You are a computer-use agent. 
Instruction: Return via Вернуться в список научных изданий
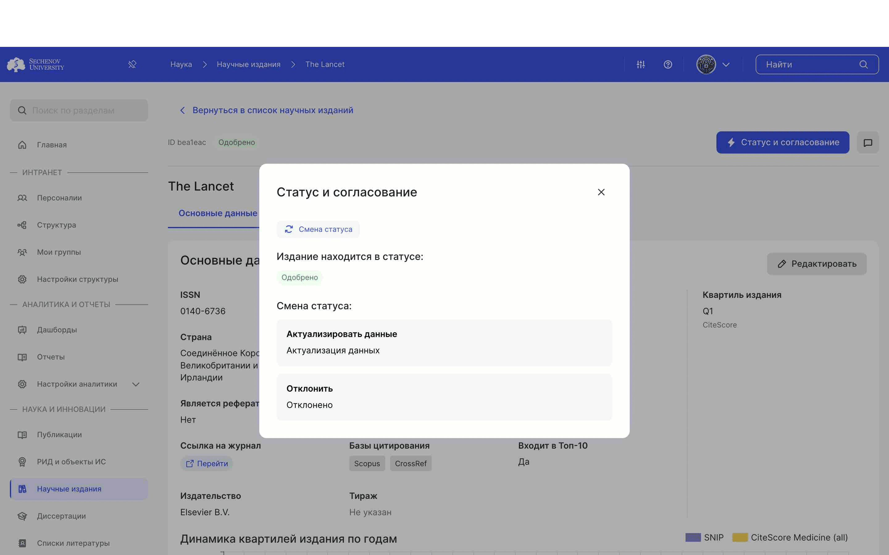point(266,110)
